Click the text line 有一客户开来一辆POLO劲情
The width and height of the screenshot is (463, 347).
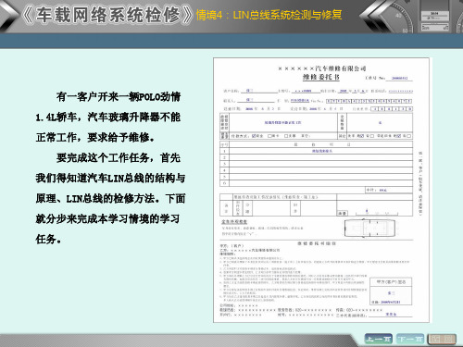click(x=119, y=97)
